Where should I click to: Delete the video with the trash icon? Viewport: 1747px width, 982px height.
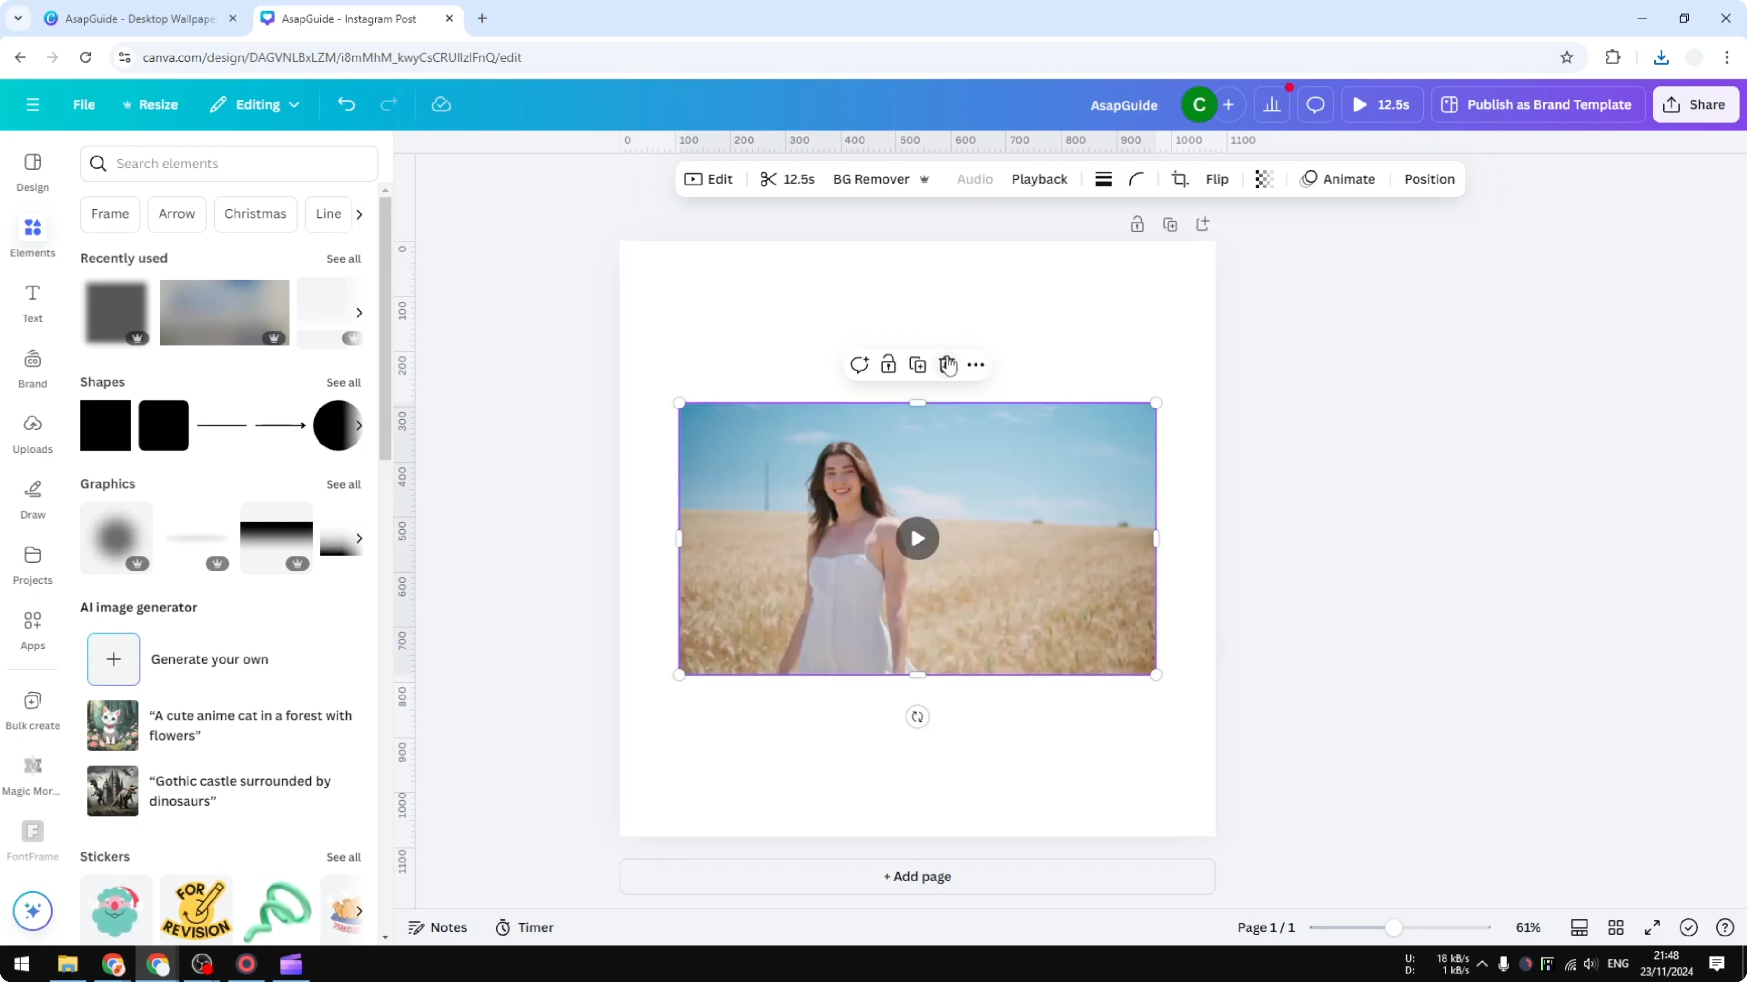click(948, 364)
